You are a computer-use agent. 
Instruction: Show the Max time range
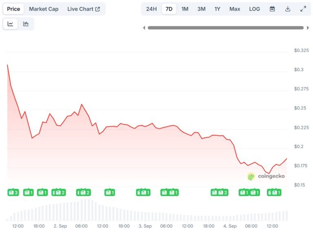[235, 9]
